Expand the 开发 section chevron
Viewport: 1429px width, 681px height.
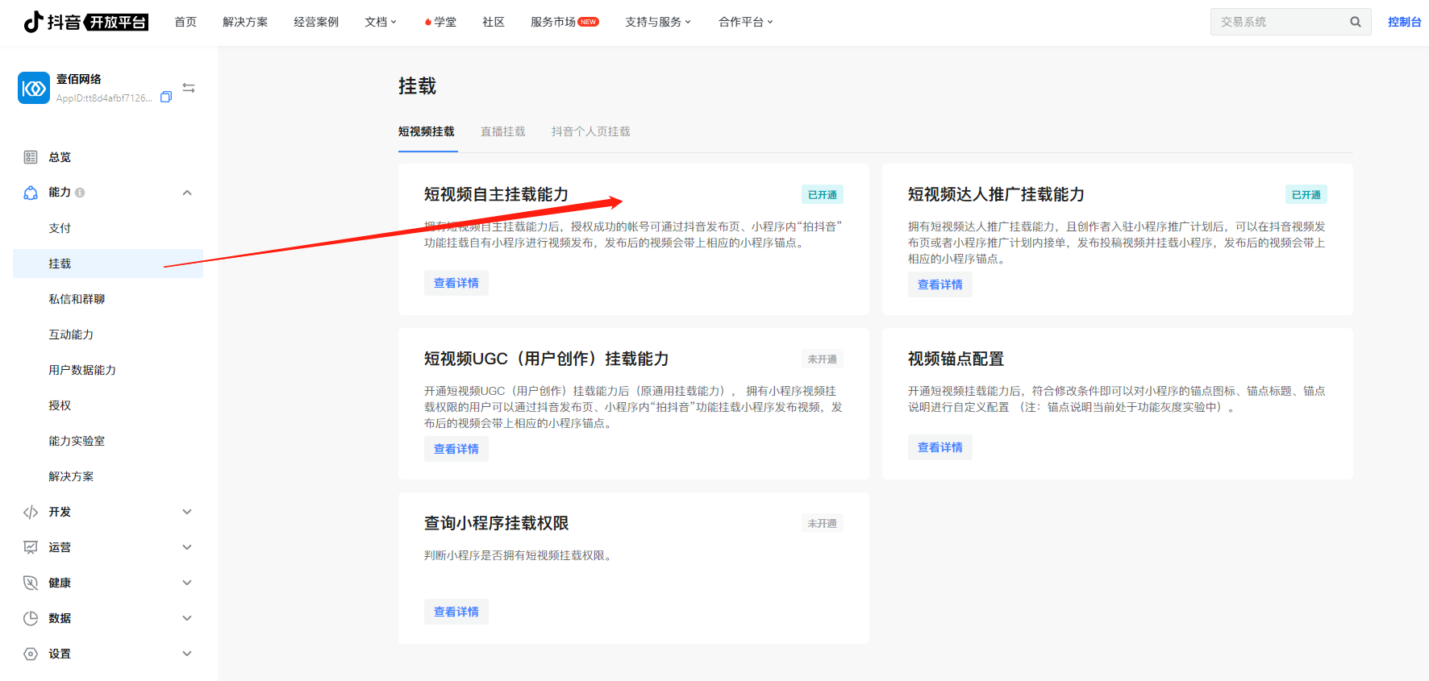187,512
